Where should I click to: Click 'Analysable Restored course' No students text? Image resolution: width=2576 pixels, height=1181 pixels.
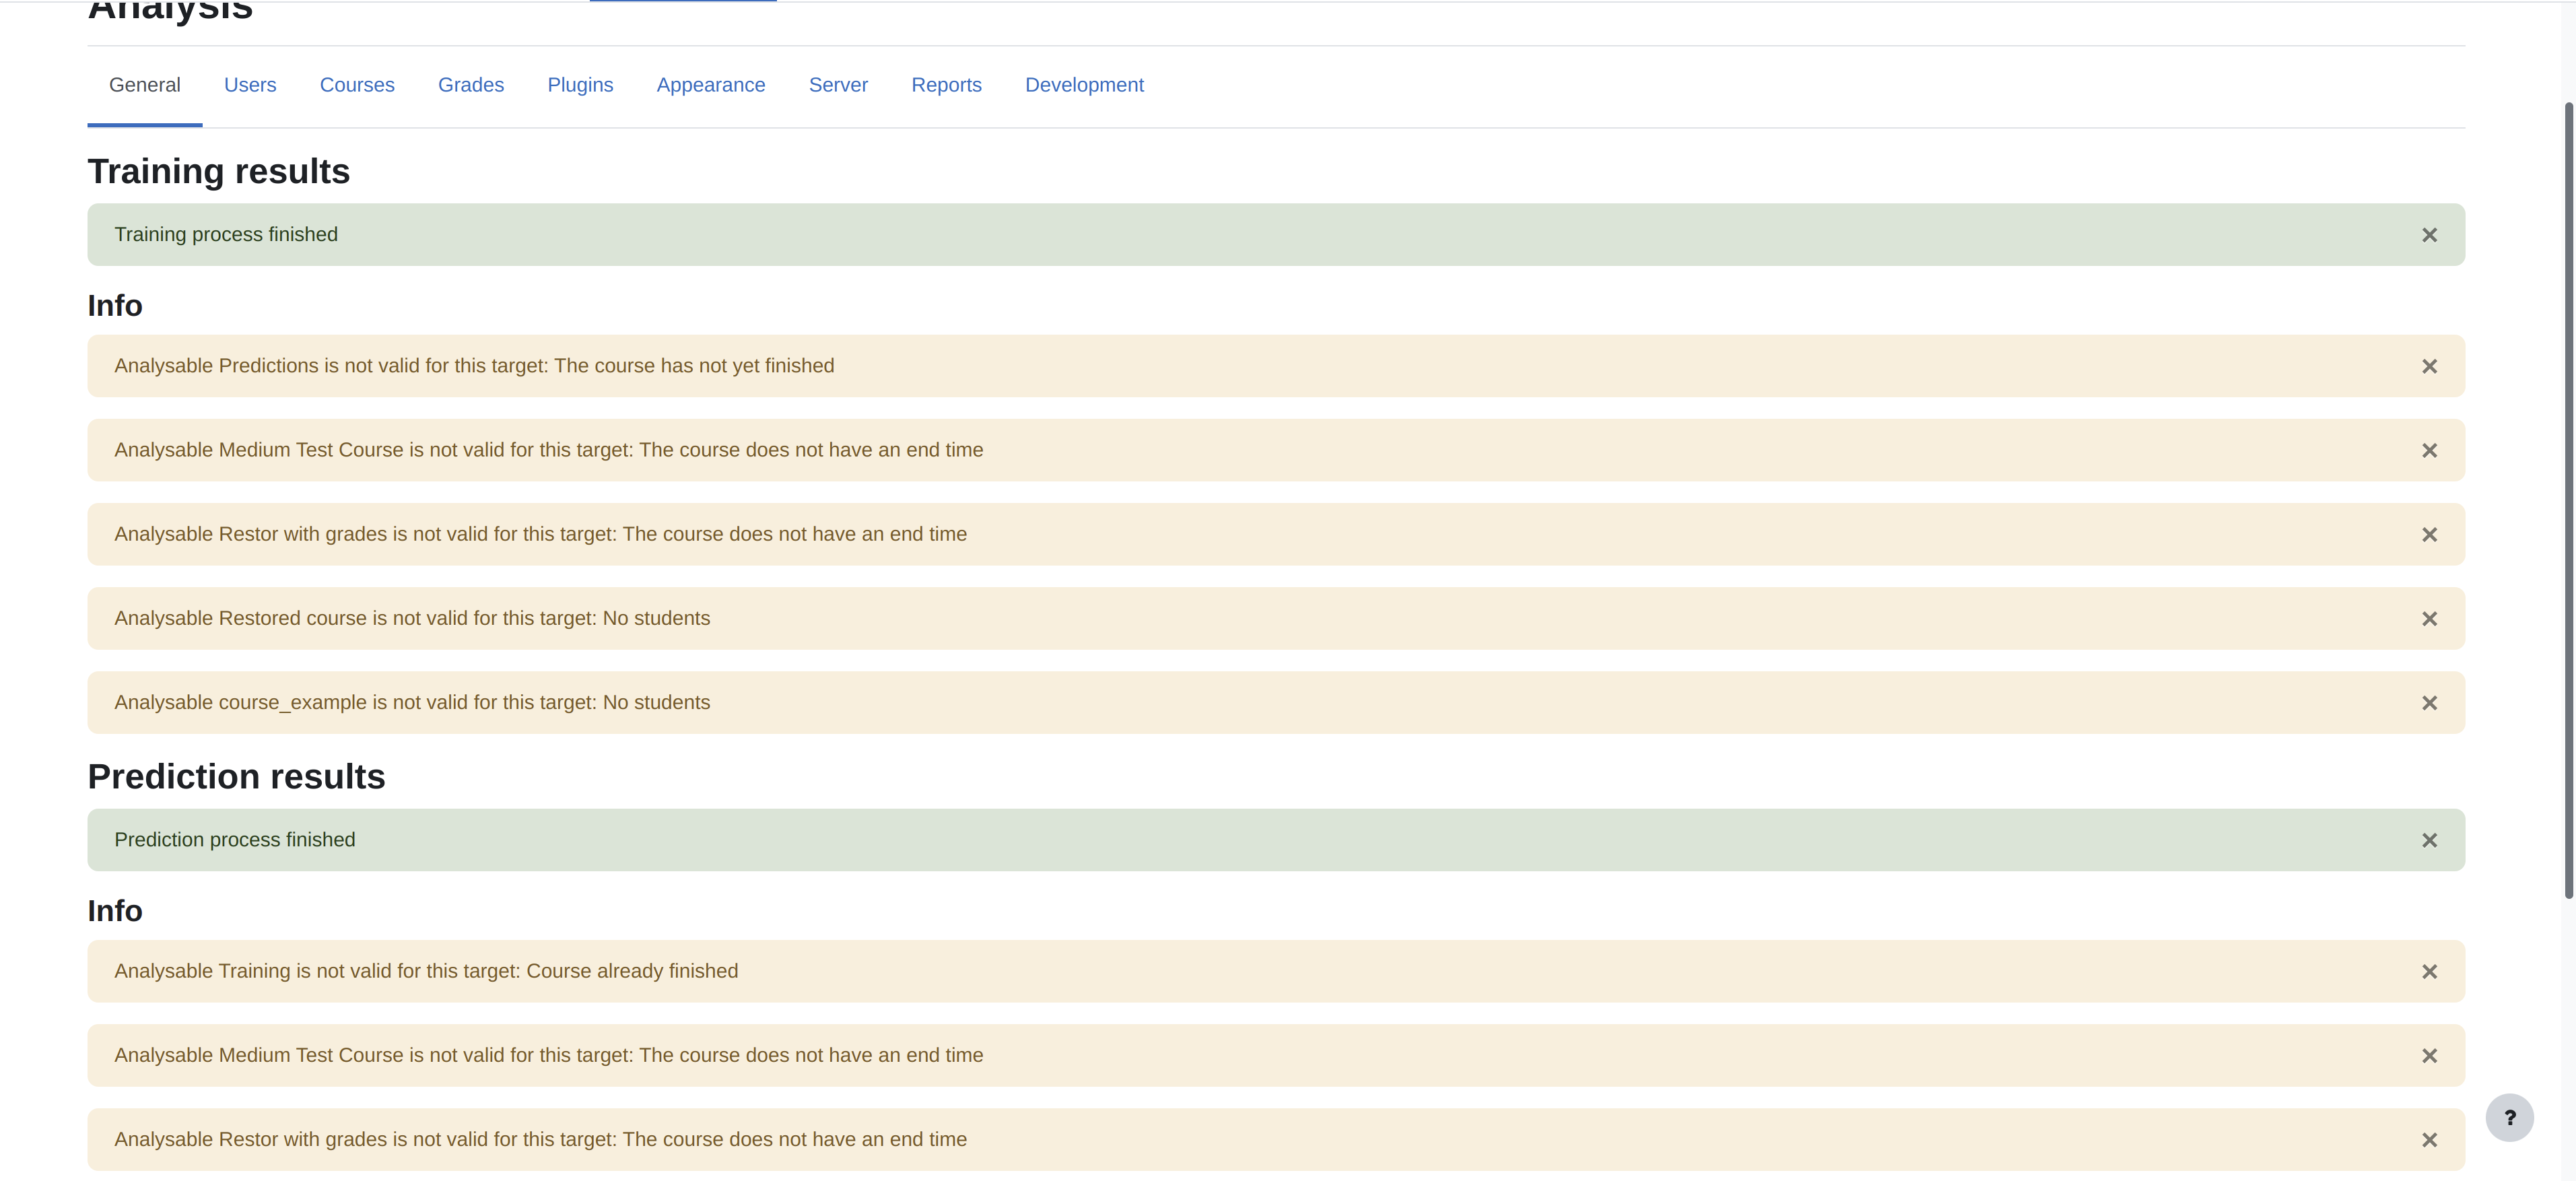click(412, 618)
